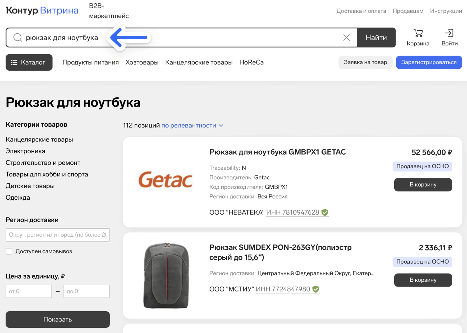Select Детские товары category
Image resolution: width=467 pixels, height=333 pixels.
(30, 186)
